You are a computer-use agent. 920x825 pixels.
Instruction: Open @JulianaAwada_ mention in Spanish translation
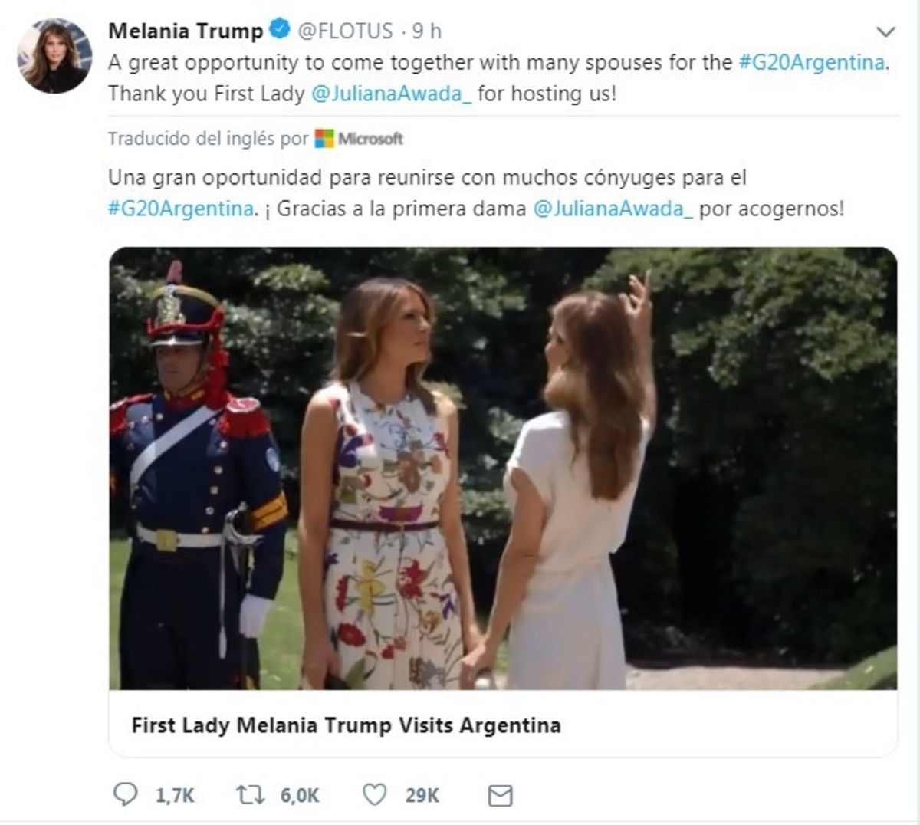613,209
